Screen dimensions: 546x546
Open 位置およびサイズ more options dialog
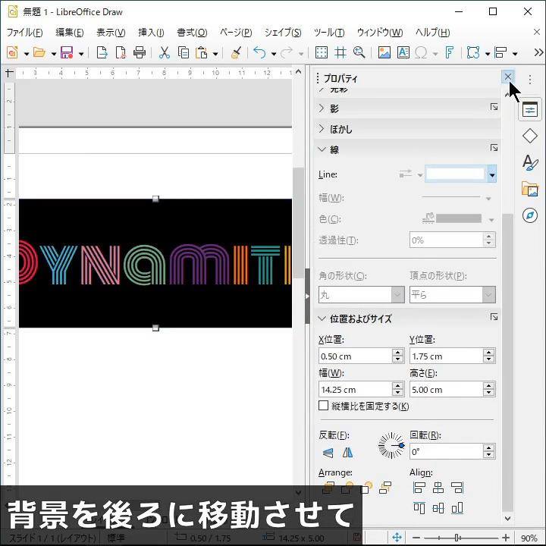pyautogui.click(x=494, y=317)
